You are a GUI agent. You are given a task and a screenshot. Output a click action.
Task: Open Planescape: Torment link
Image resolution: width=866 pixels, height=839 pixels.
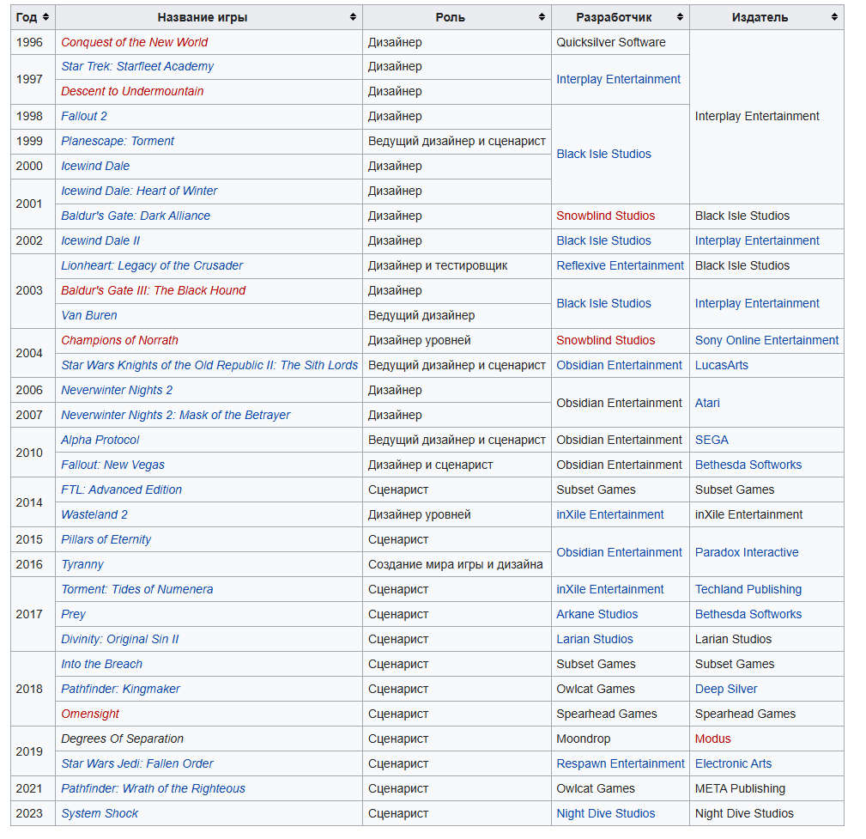click(x=117, y=141)
